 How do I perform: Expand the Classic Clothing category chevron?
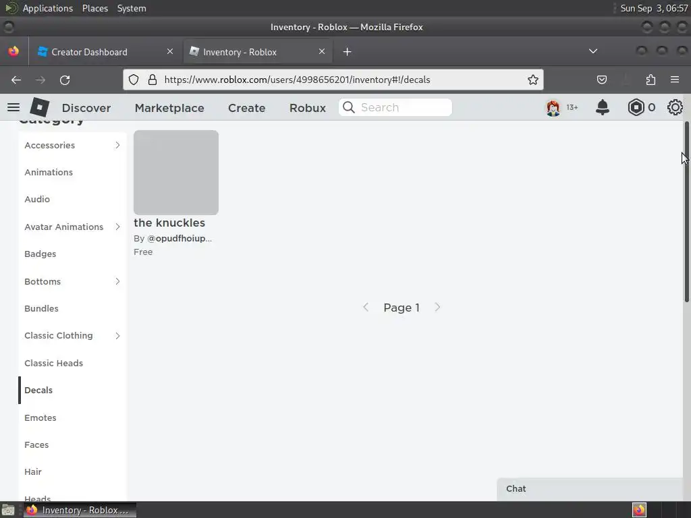coord(117,336)
